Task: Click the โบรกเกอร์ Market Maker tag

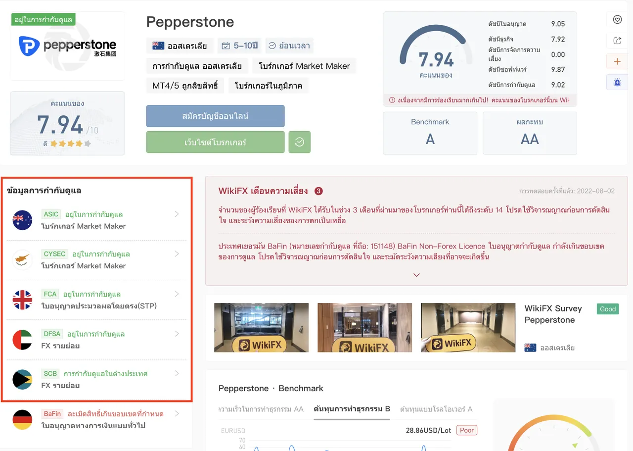Action: (x=304, y=66)
